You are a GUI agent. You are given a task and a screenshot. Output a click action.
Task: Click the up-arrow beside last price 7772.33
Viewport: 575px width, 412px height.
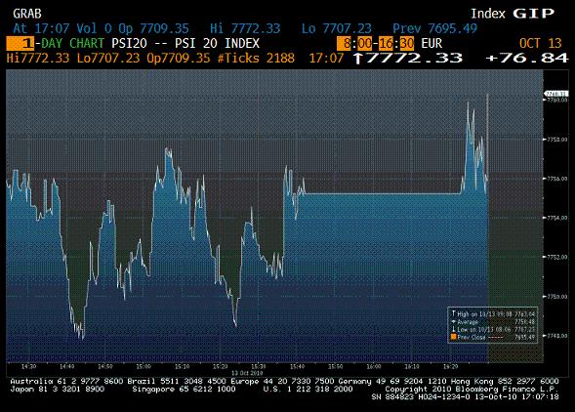pyautogui.click(x=358, y=58)
